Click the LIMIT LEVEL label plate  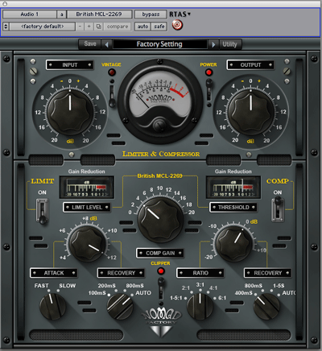click(87, 207)
